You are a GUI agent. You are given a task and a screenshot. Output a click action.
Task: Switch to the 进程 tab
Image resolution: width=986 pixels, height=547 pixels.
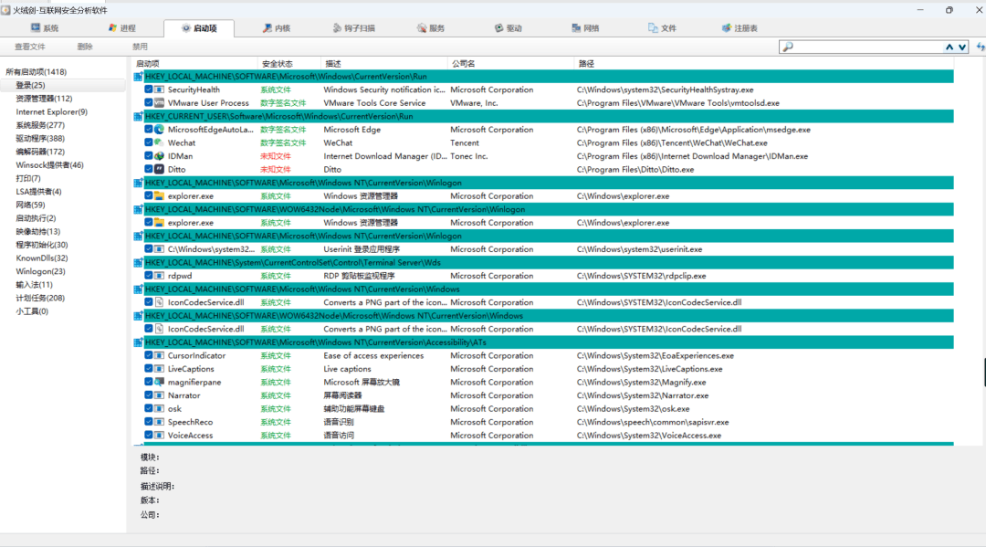click(122, 28)
